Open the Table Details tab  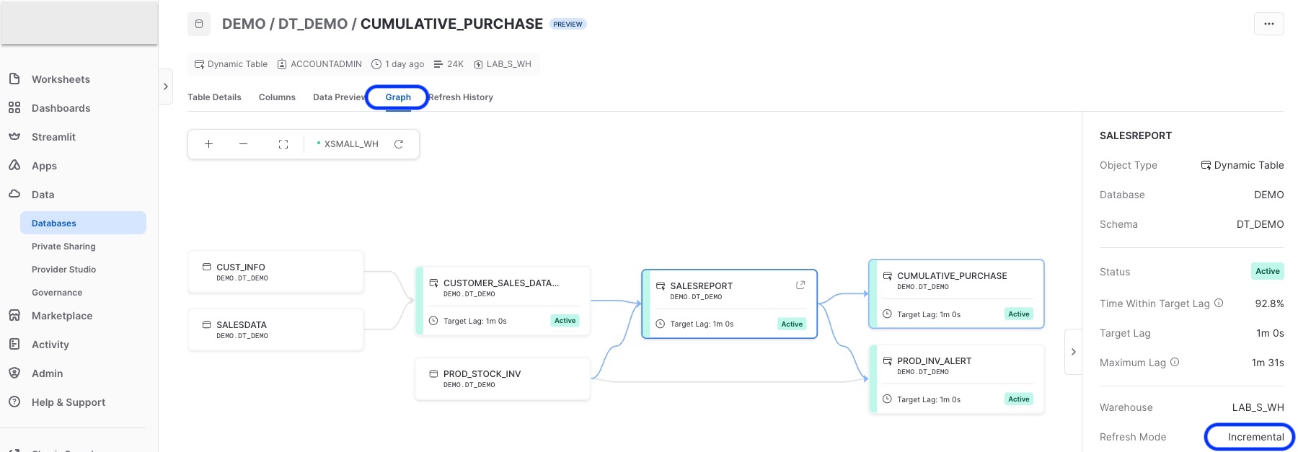(x=214, y=97)
